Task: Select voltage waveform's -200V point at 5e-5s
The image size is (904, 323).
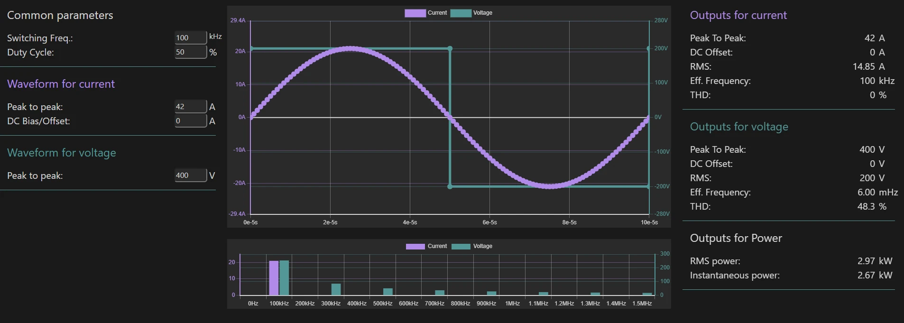Action: [450, 186]
